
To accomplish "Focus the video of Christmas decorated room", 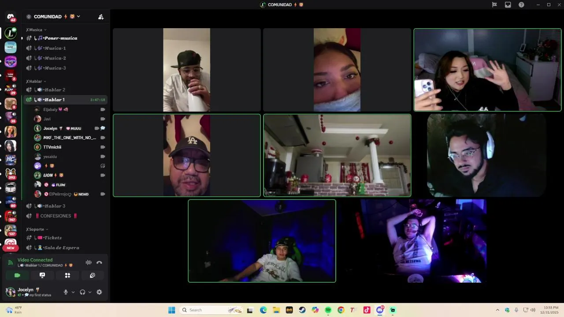I will pyautogui.click(x=337, y=155).
